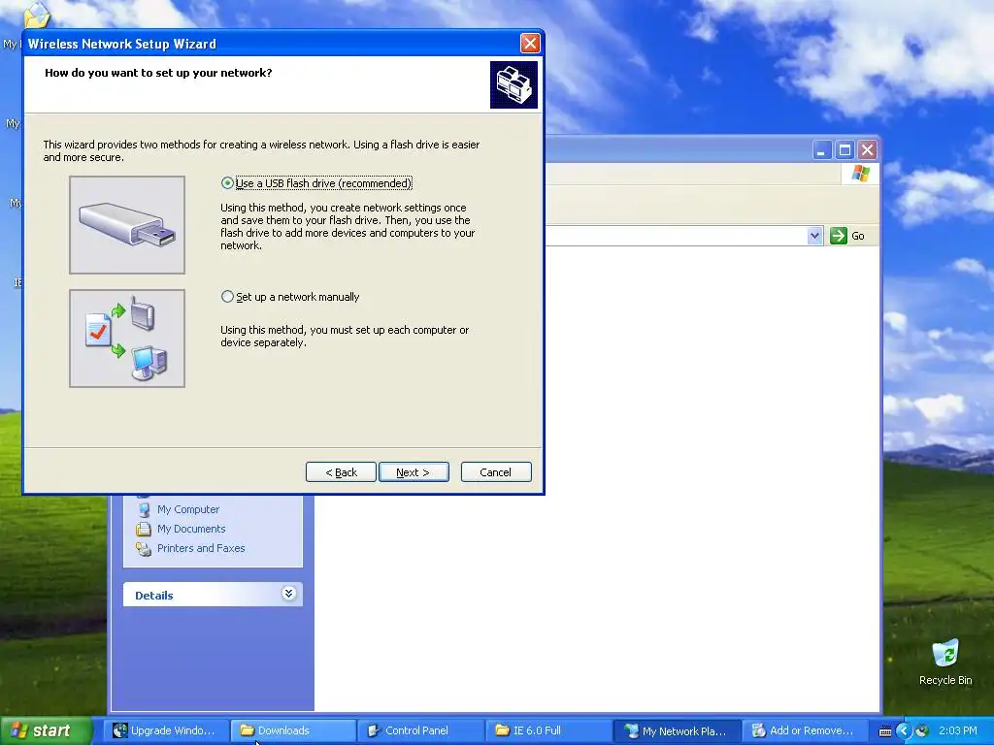Open the Start menu
994x745 pixels.
pyautogui.click(x=47, y=730)
